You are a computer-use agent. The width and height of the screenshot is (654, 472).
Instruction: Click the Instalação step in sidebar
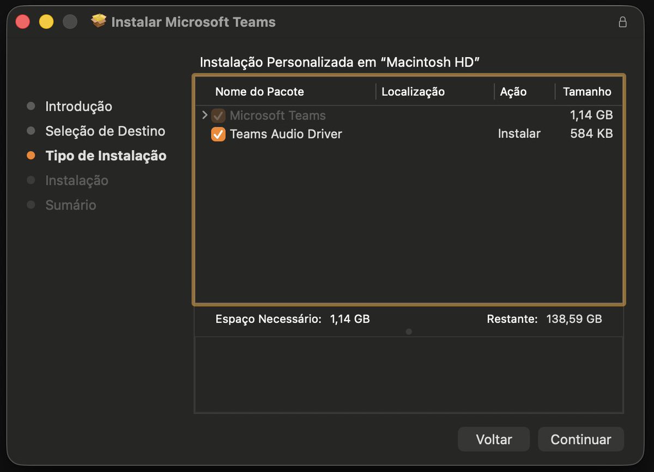click(77, 181)
